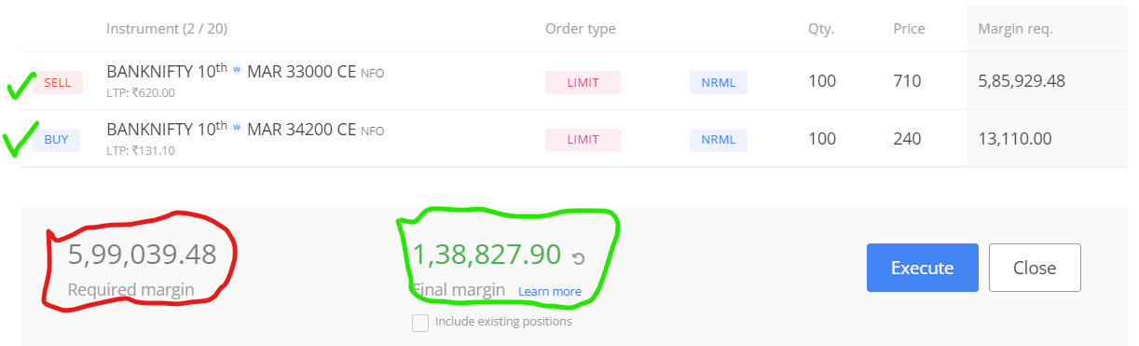The width and height of the screenshot is (1139, 346).
Task: Close the basket order dialog
Action: click(x=1035, y=268)
